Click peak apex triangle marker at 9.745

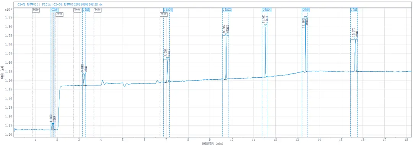pos(226,34)
